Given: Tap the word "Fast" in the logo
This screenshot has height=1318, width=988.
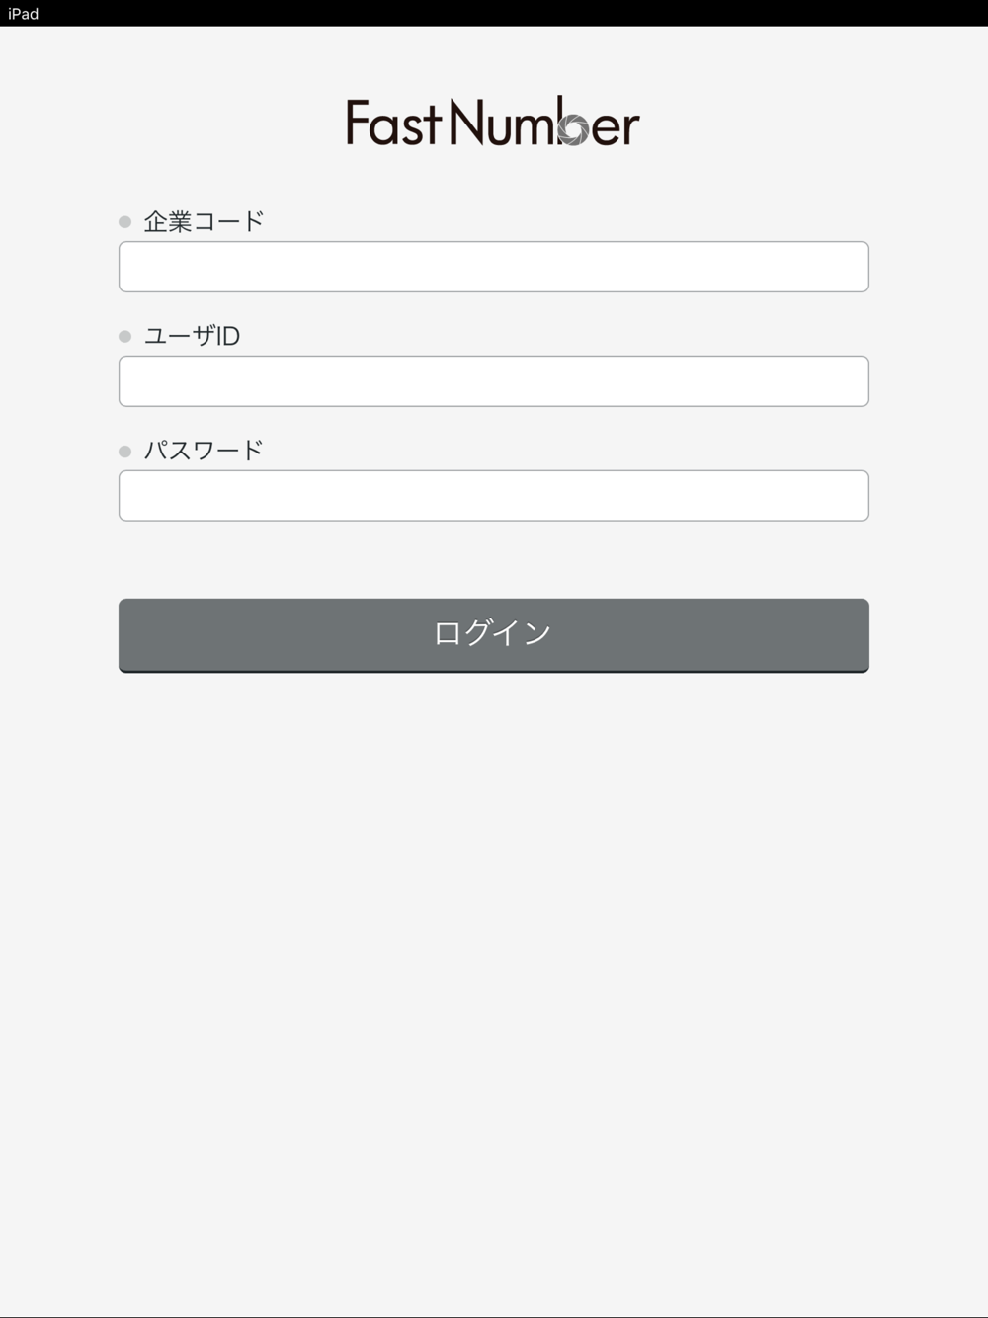Looking at the screenshot, I should coord(393,124).
